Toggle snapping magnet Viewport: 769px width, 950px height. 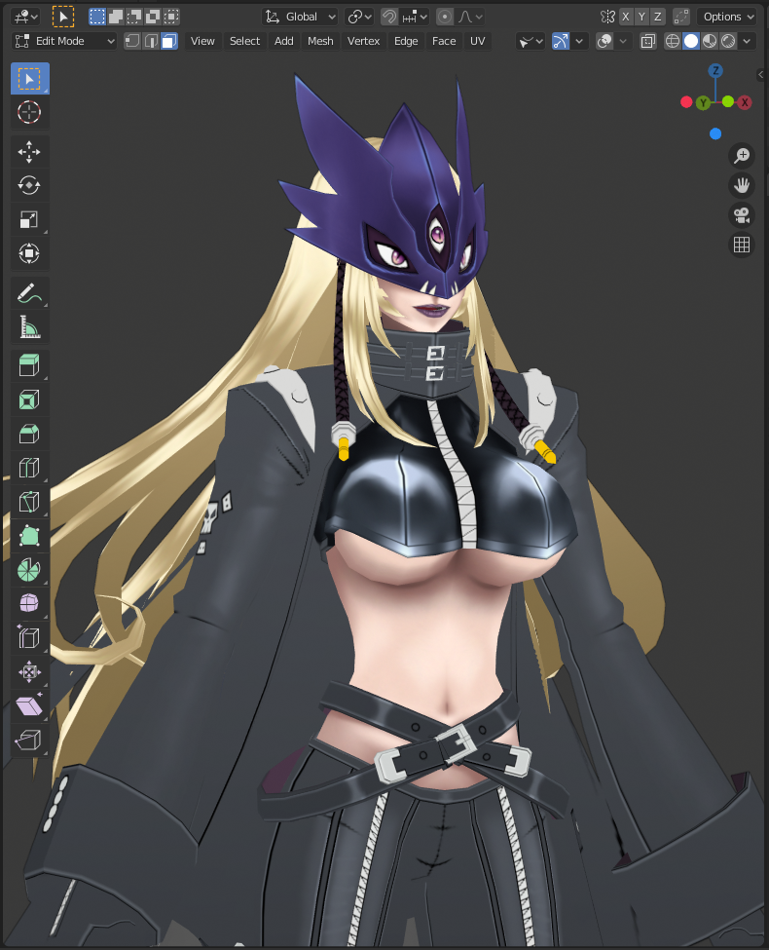[389, 17]
